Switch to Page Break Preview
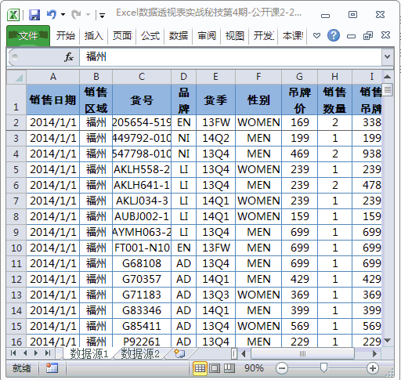The image size is (401, 380). point(229,368)
